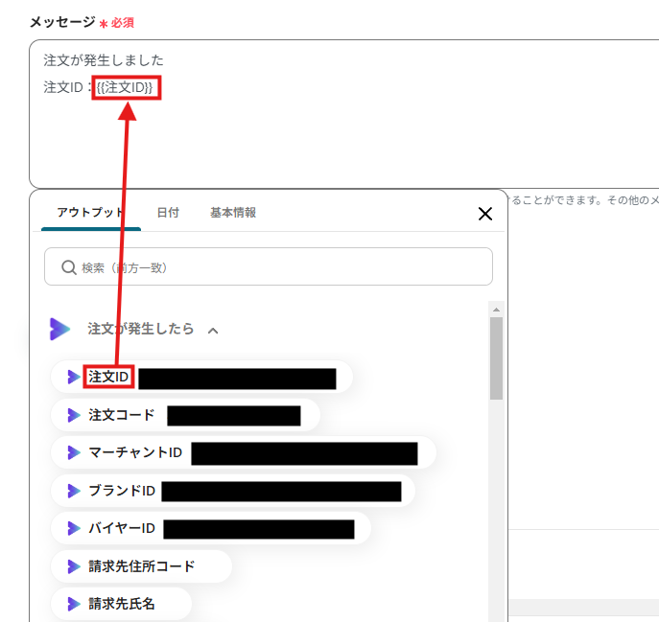The height and width of the screenshot is (622, 659).
Task: Click the arrow icon beside 注文ID
Action: (74, 377)
